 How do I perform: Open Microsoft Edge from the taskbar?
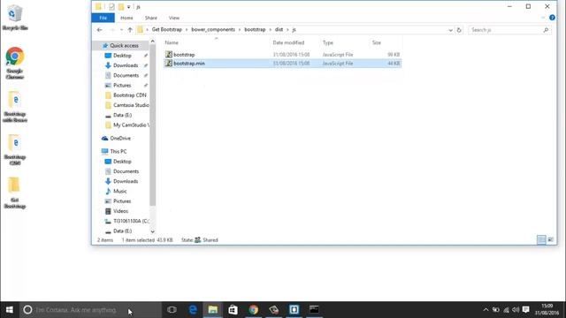point(193,310)
